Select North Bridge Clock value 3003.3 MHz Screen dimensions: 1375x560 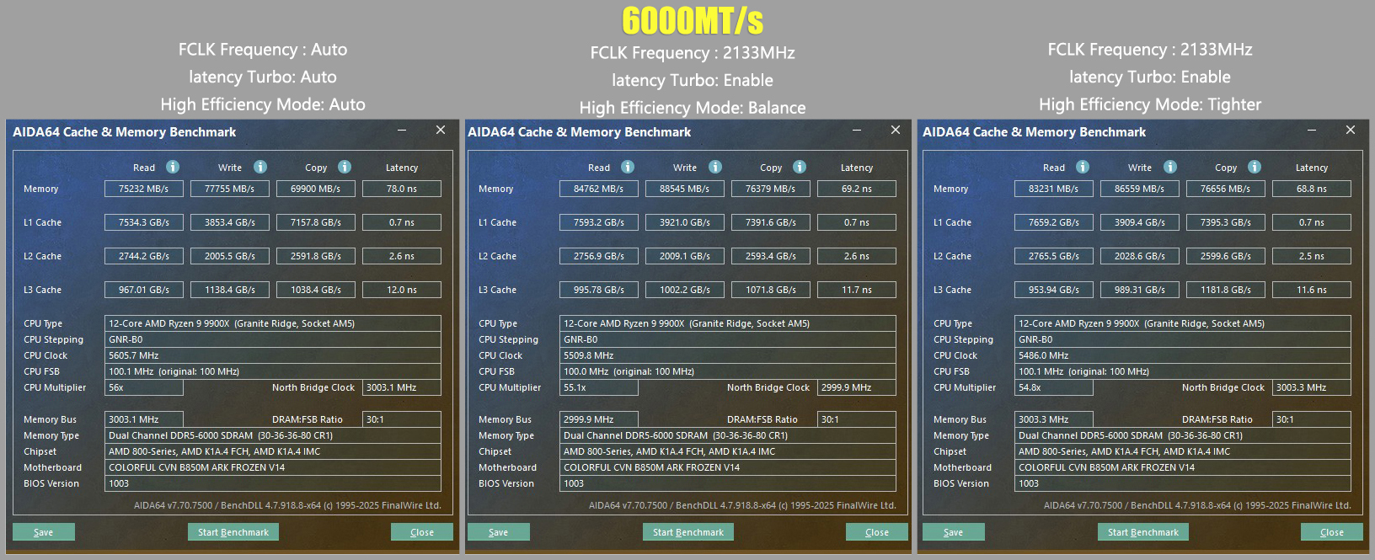coord(1312,387)
